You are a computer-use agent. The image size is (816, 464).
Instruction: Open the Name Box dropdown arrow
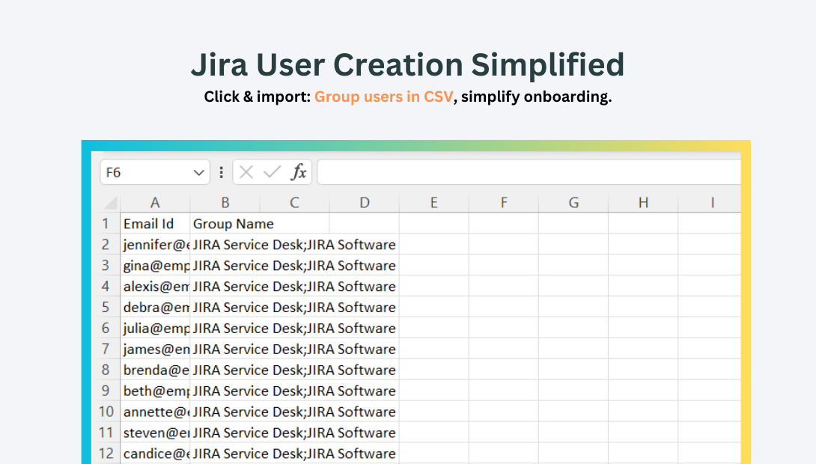pos(198,173)
